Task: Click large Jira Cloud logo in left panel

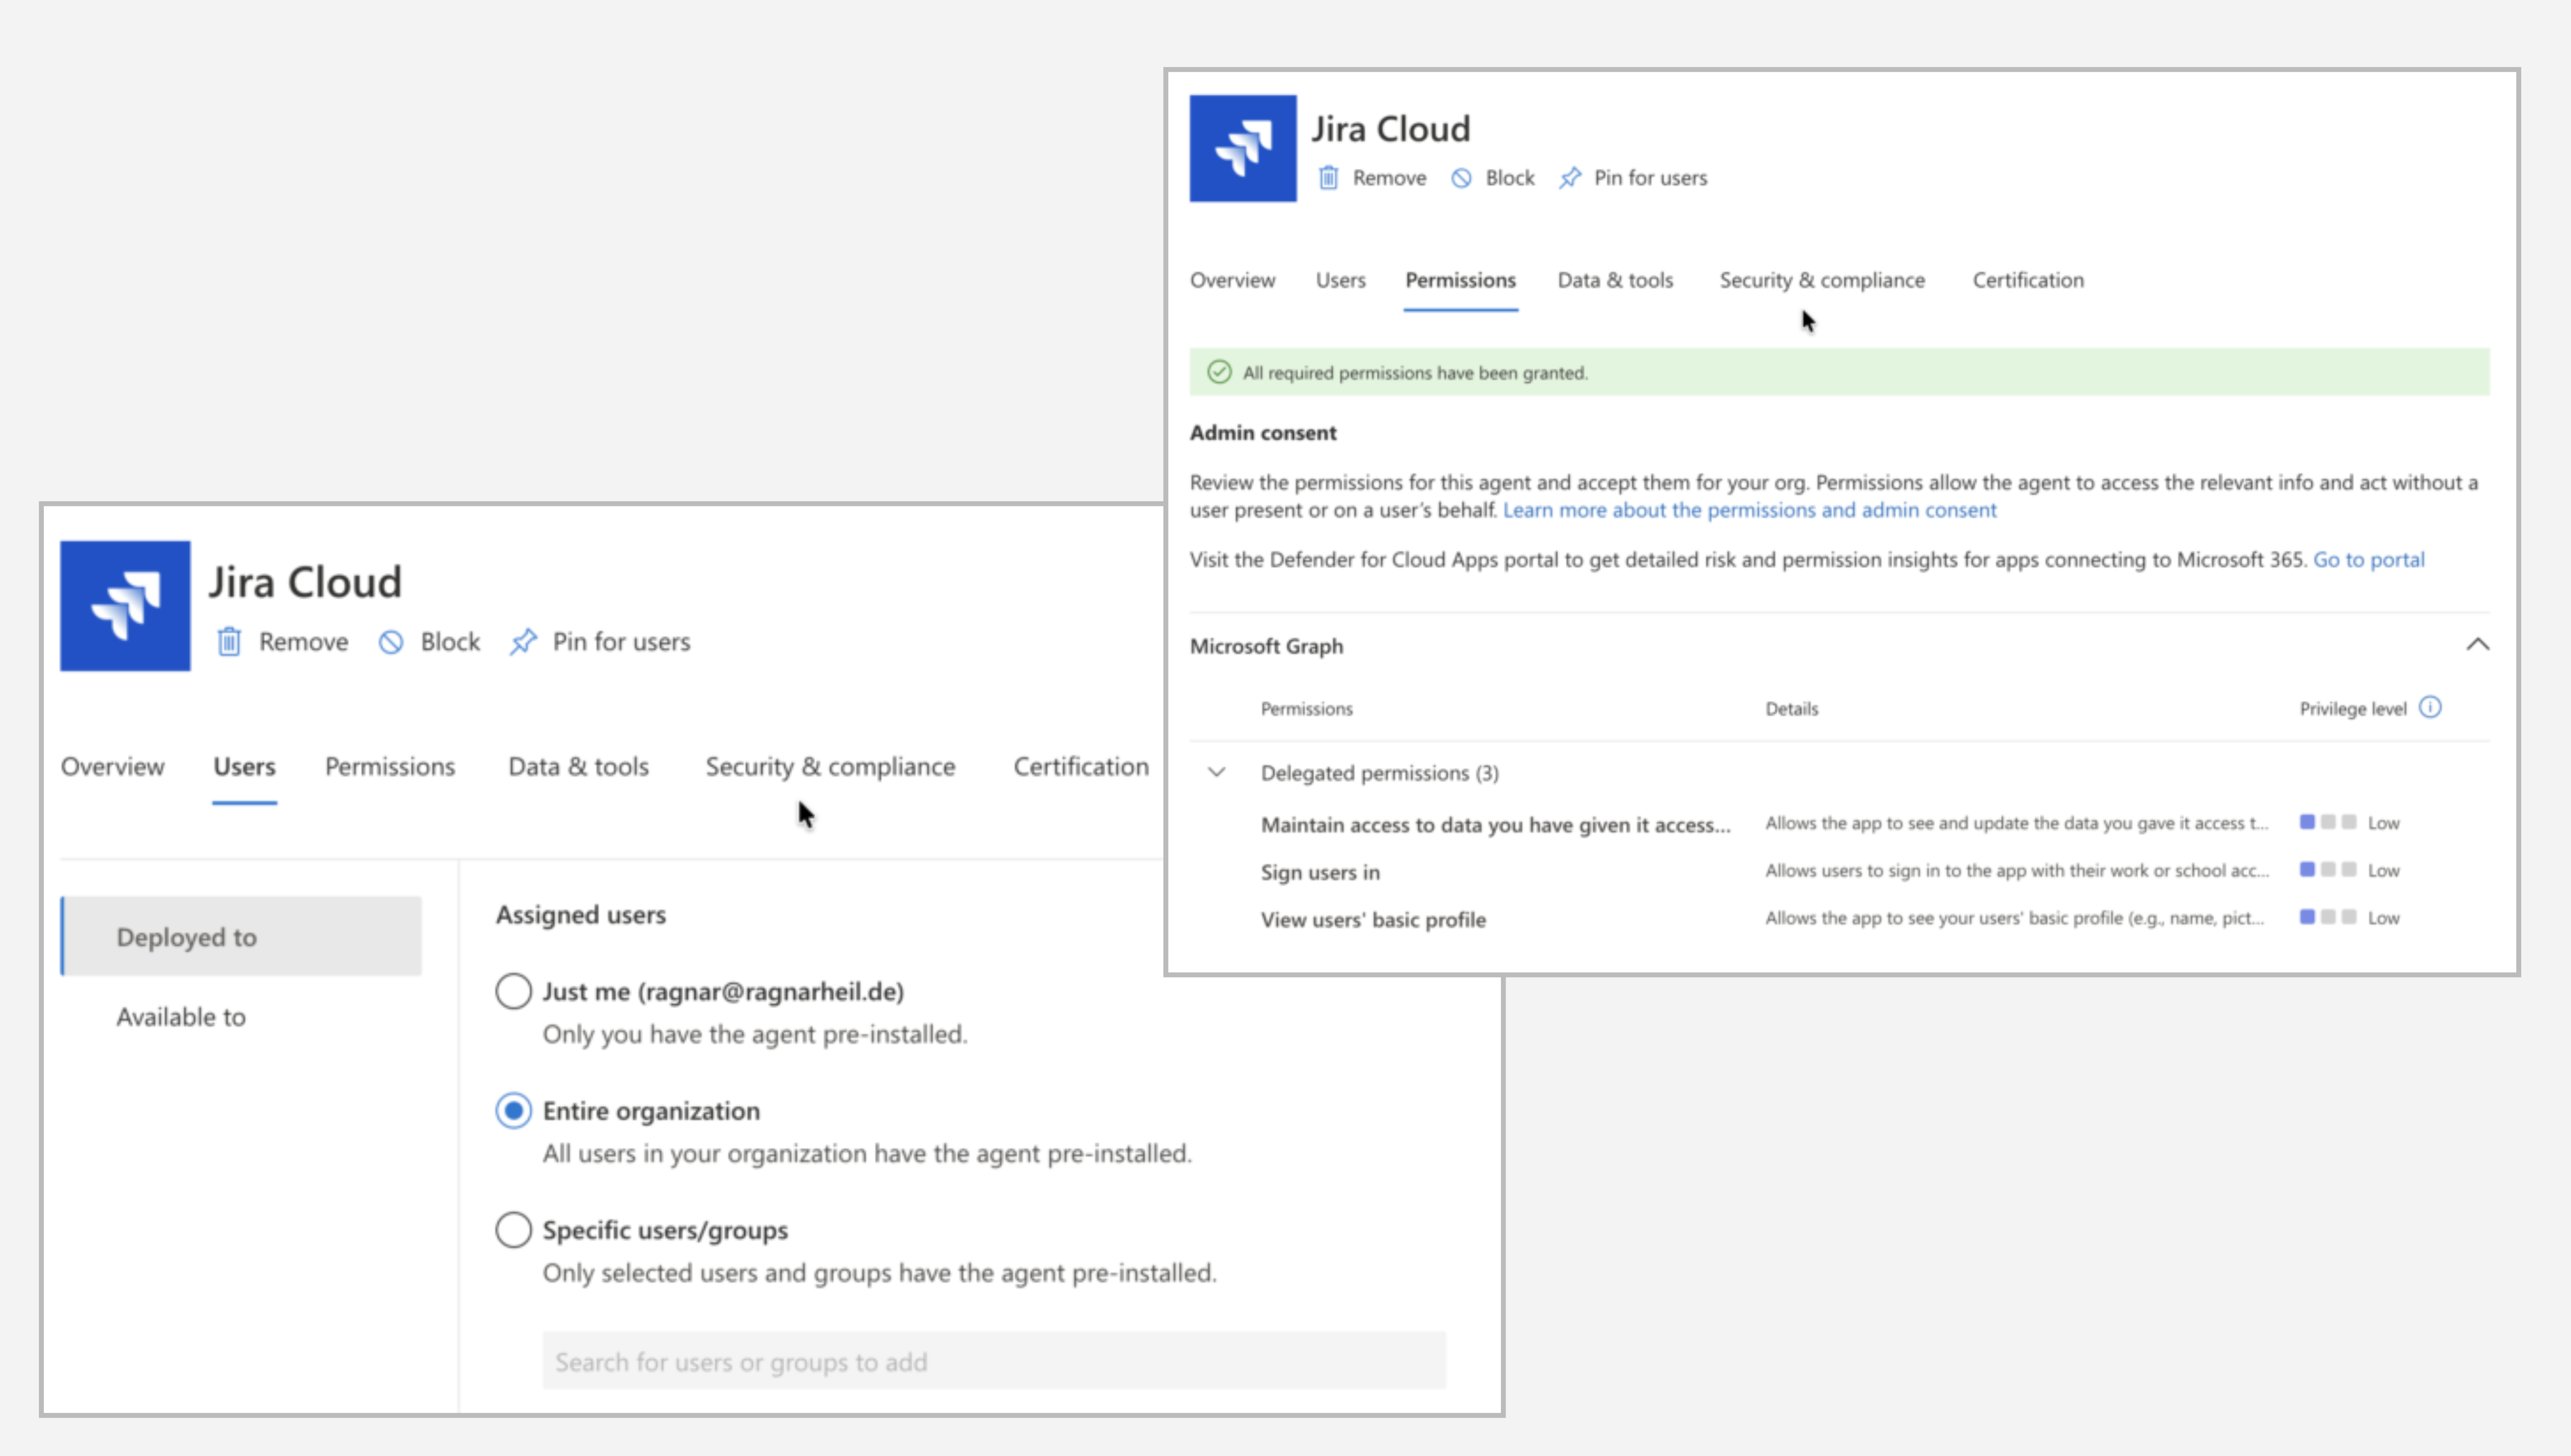Action: pos(125,606)
